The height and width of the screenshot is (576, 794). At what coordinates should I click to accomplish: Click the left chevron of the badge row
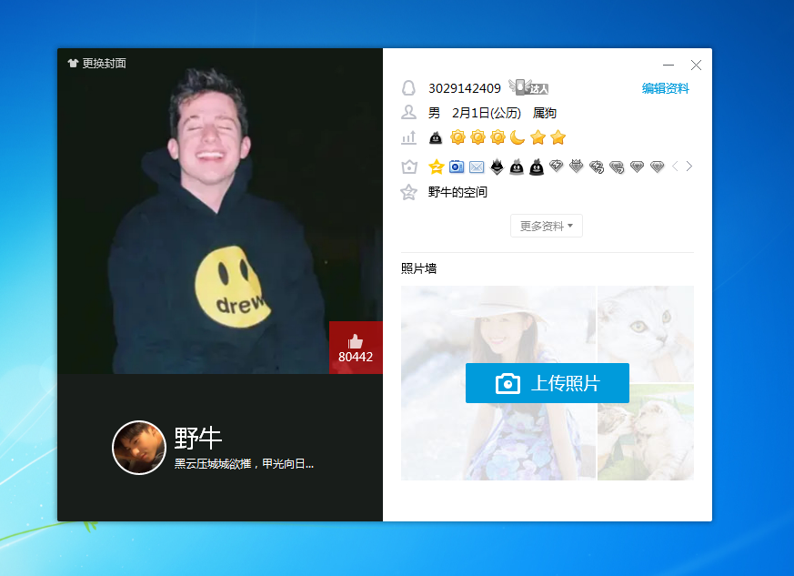(x=675, y=167)
